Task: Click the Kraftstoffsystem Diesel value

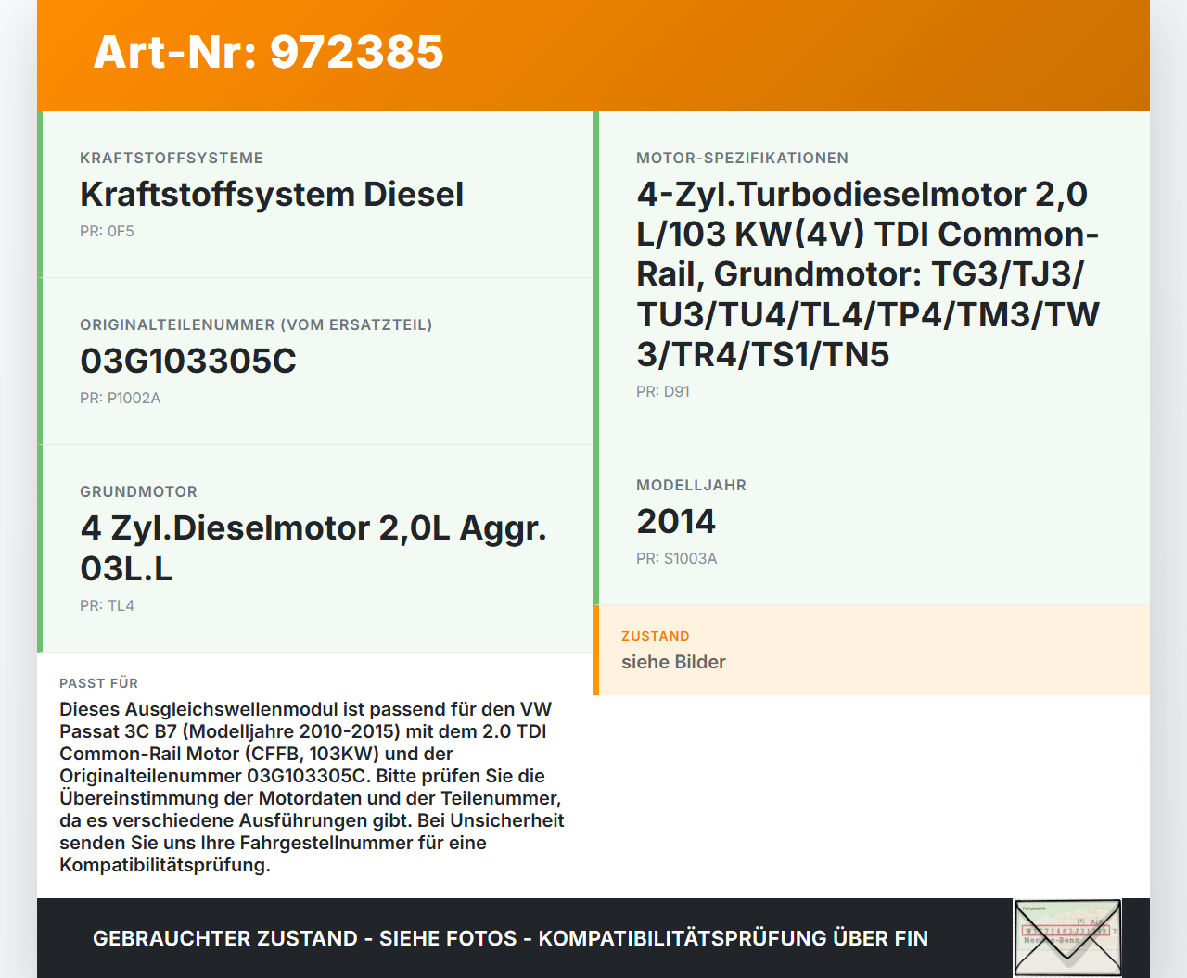Action: pos(272,194)
